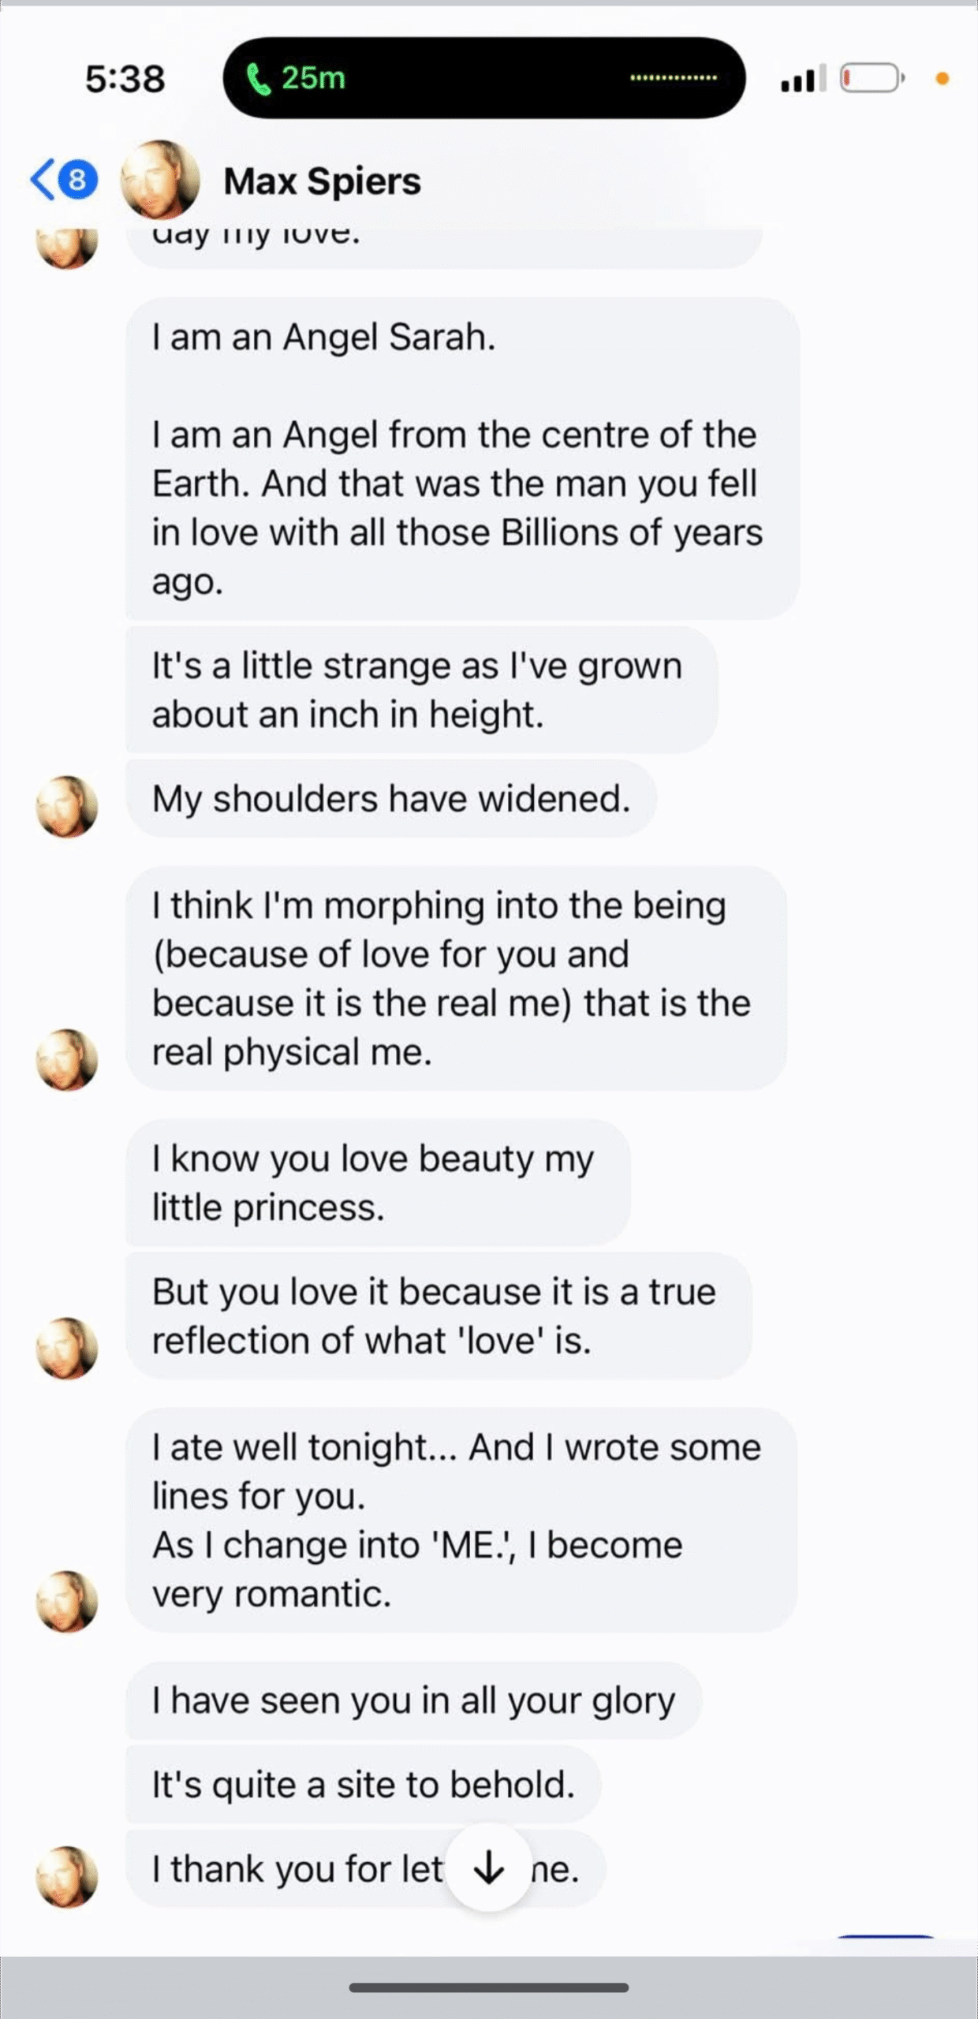The height and width of the screenshot is (2019, 978).
Task: Tap "I have seen you in all your glory"
Action: click(413, 1700)
